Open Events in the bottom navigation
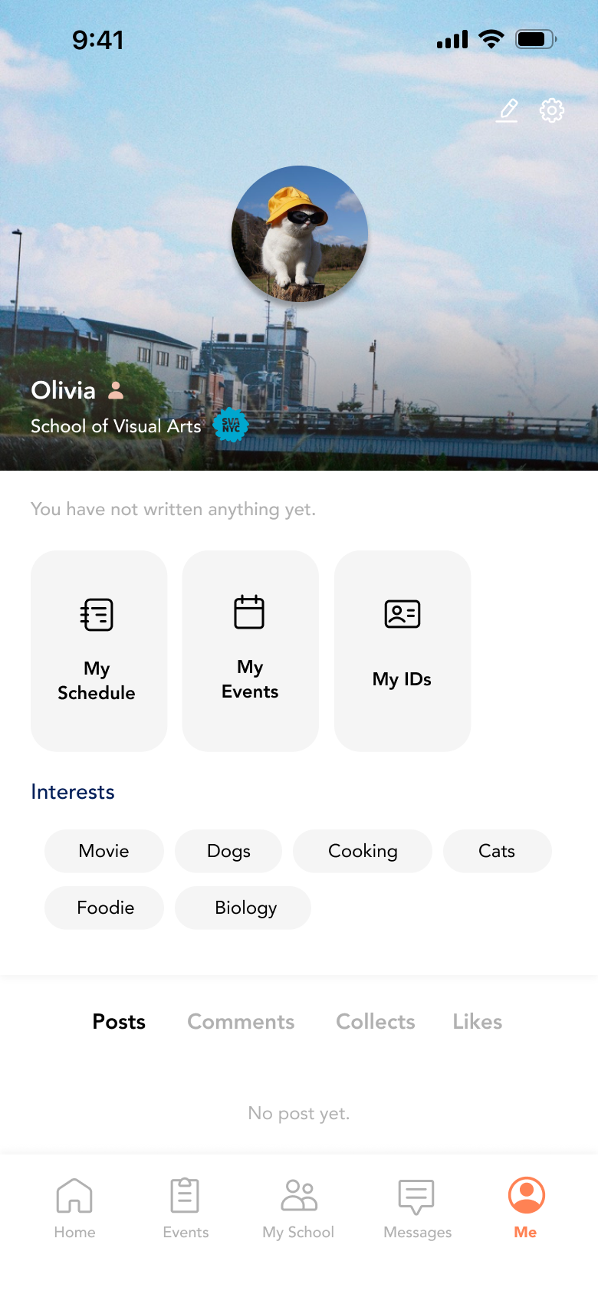The width and height of the screenshot is (598, 1294). tap(186, 1207)
